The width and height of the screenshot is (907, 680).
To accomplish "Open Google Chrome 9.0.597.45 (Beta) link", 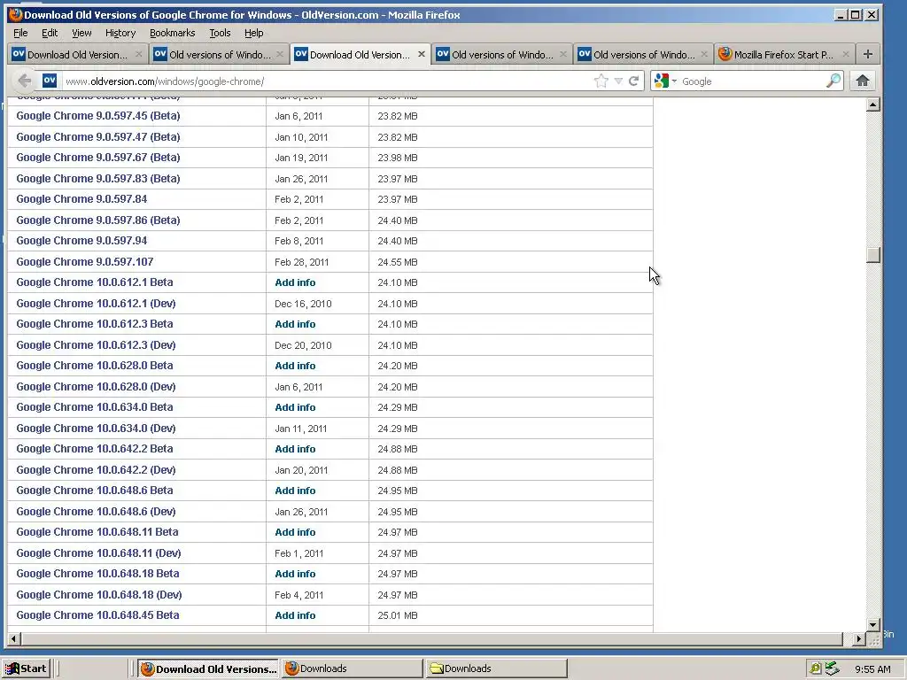I will [x=98, y=116].
